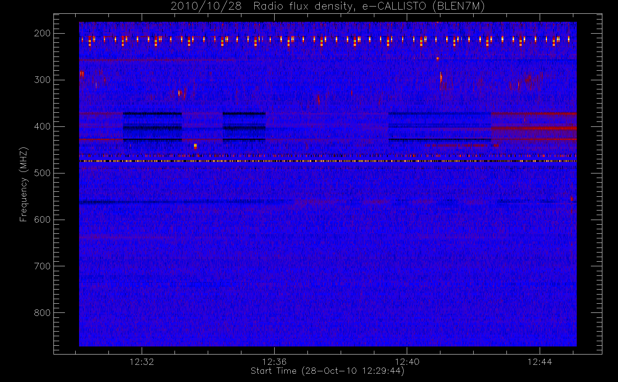The height and width of the screenshot is (382, 618).
Task: Click the 12:40 time tick label
Action: [x=407, y=362]
